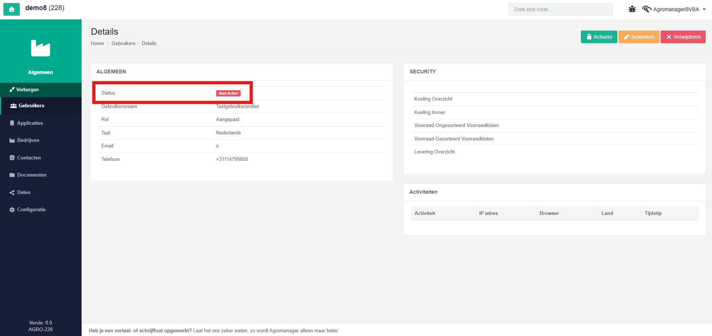Click the factory icon beside Bedrijven
This screenshot has height=336, width=712.
coord(12,140)
